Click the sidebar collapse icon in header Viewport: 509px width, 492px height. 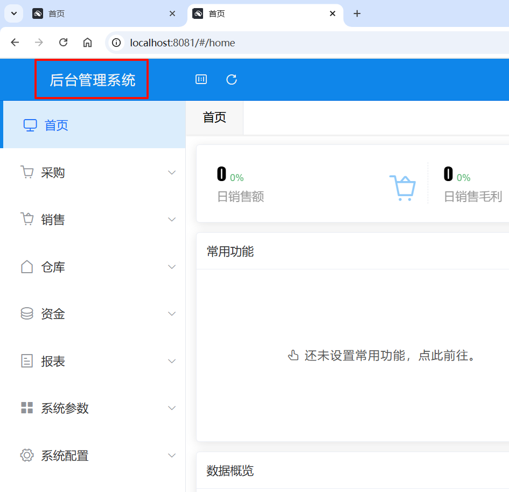click(201, 80)
